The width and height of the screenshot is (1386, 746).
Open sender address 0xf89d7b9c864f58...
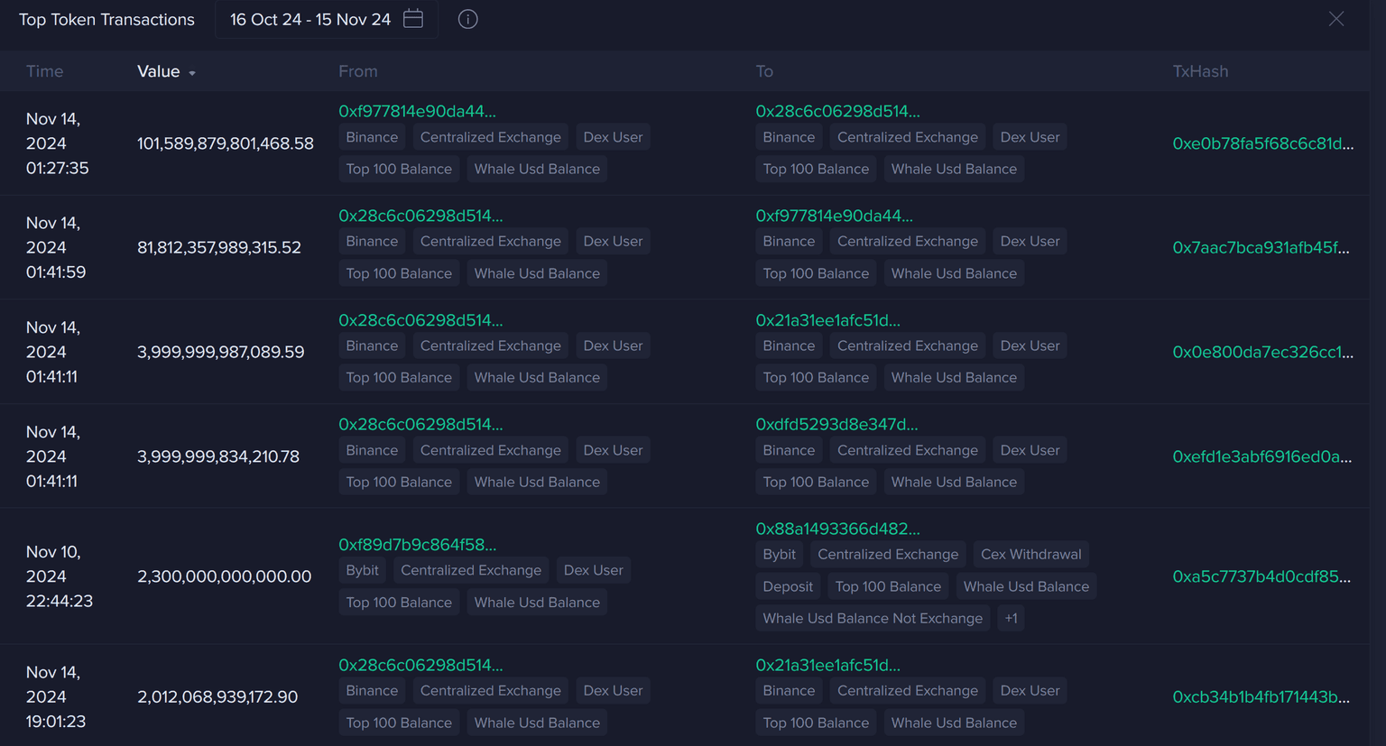tap(417, 545)
